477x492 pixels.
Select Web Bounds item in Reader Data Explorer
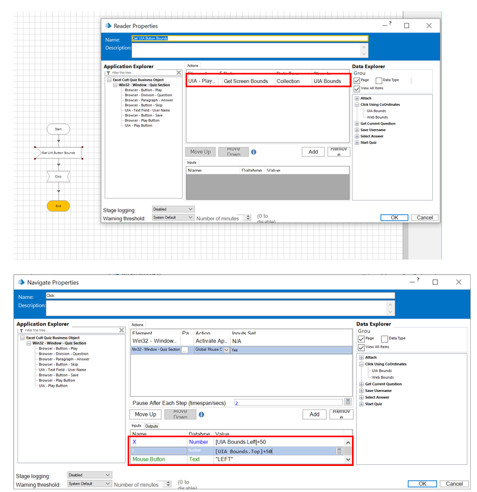tap(377, 118)
